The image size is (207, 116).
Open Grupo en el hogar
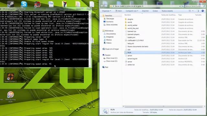coord(112,49)
